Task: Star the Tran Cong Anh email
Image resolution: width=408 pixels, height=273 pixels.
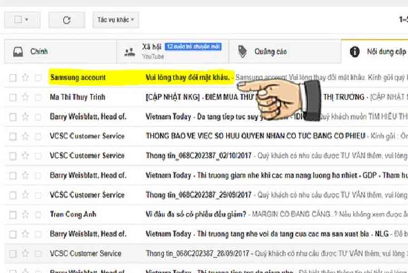Action: tap(25, 214)
